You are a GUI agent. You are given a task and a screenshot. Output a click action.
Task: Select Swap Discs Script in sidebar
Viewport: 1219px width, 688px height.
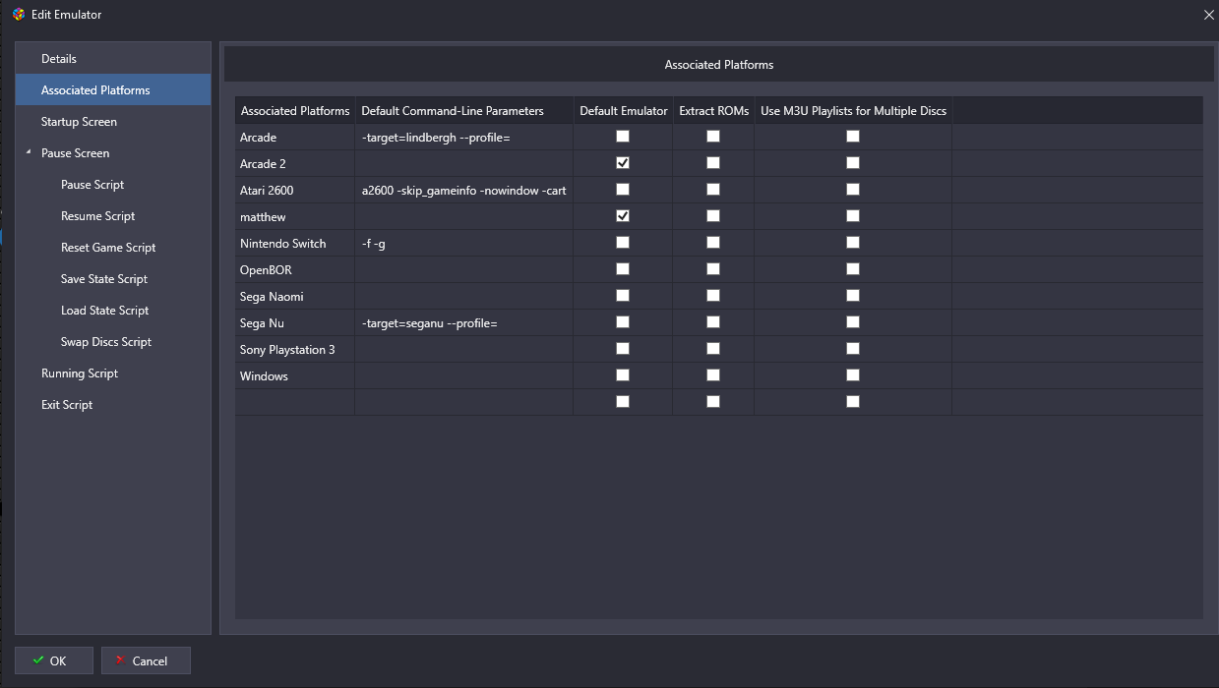(106, 342)
